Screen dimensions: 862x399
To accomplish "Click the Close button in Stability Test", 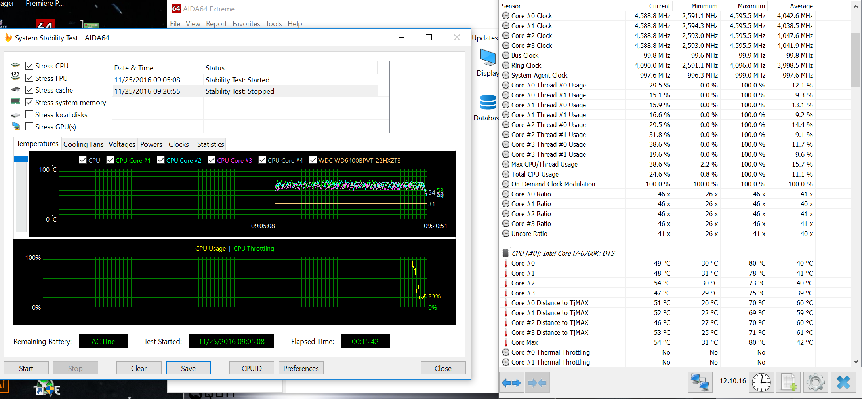I will (x=443, y=368).
